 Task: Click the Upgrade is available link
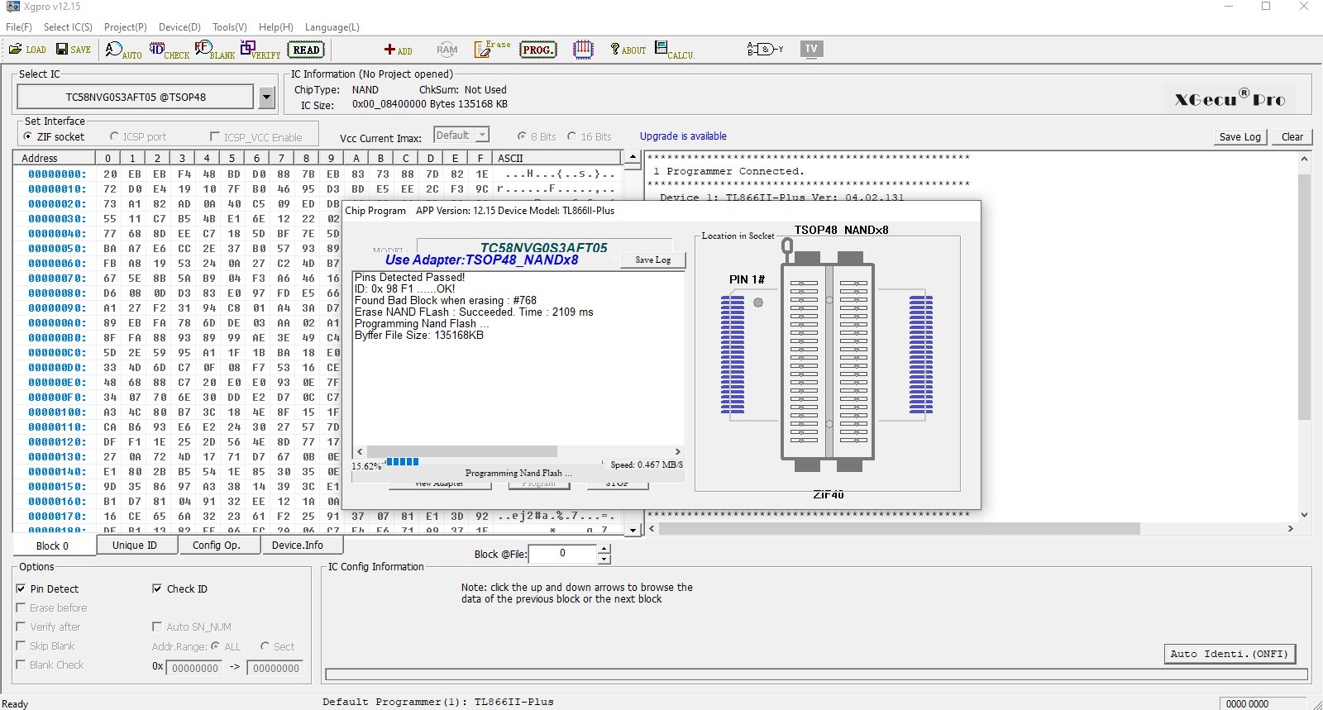click(683, 136)
